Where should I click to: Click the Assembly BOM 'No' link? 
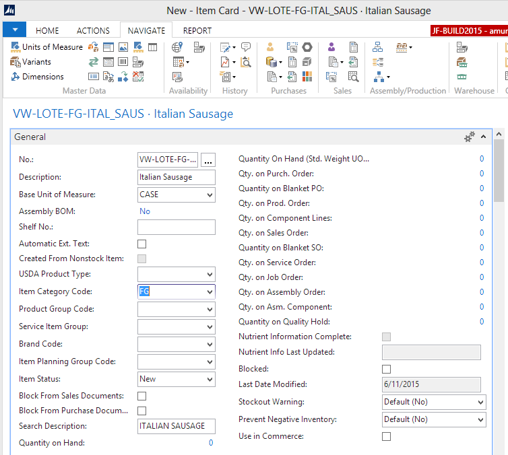pos(144,211)
